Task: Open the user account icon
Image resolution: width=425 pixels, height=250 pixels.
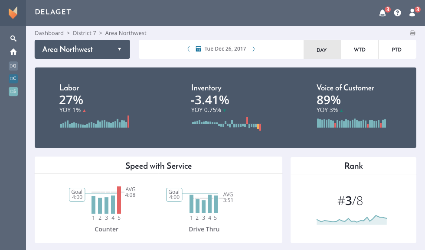Action: pyautogui.click(x=412, y=12)
